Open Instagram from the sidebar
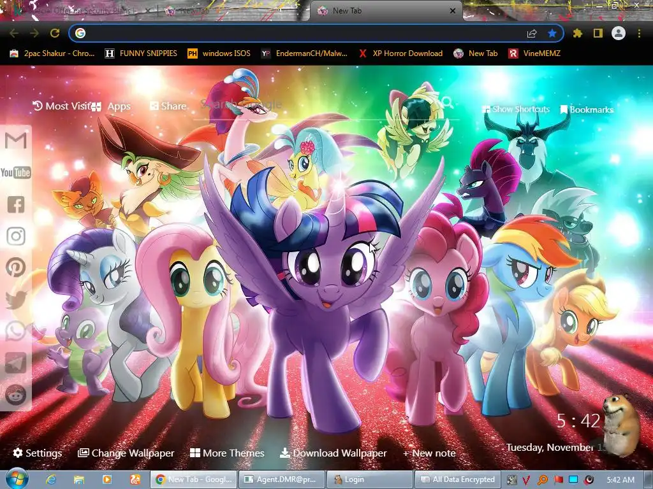653x489 pixels. (x=16, y=236)
